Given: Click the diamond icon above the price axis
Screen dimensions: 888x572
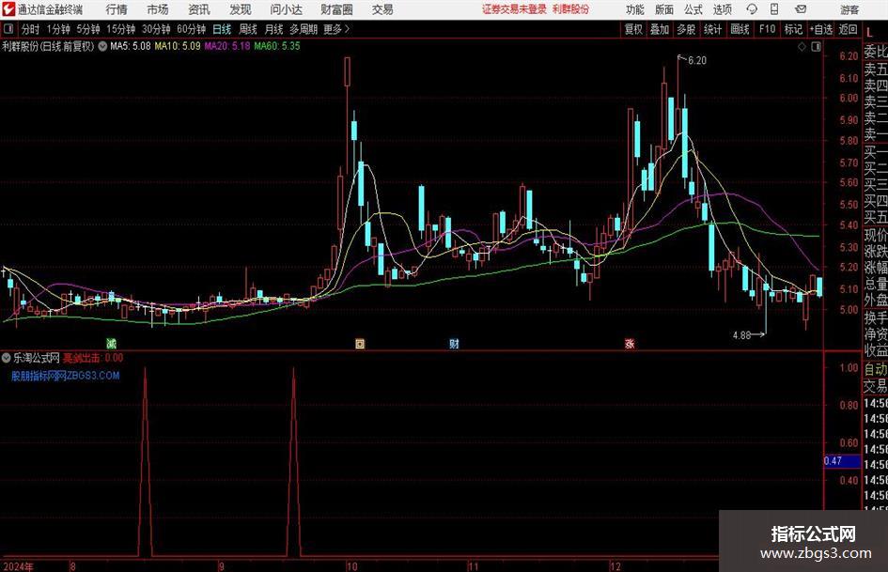Looking at the screenshot, I should (x=802, y=47).
